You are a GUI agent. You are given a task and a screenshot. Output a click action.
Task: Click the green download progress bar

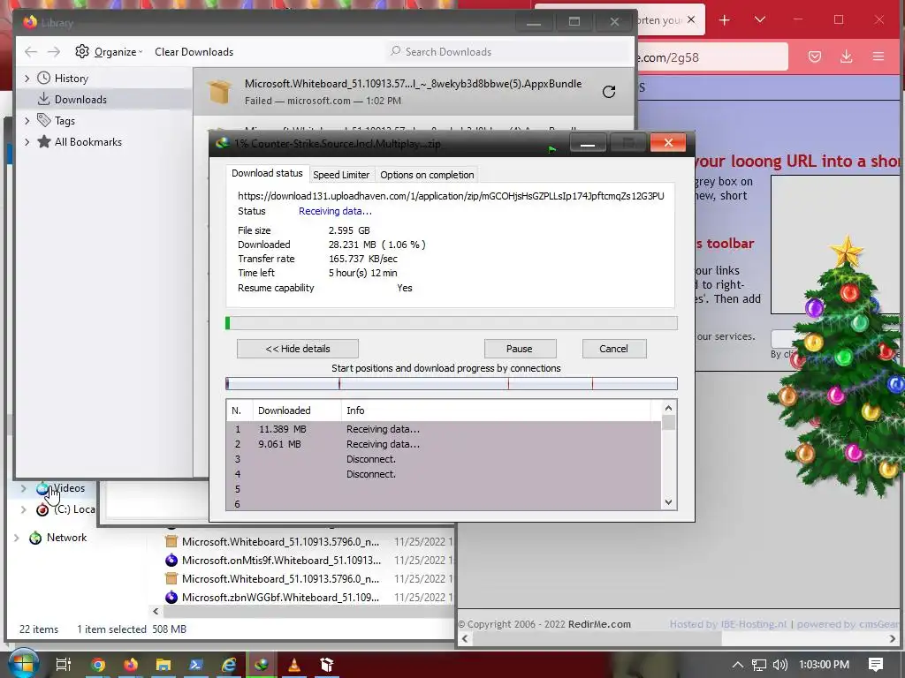point(452,323)
